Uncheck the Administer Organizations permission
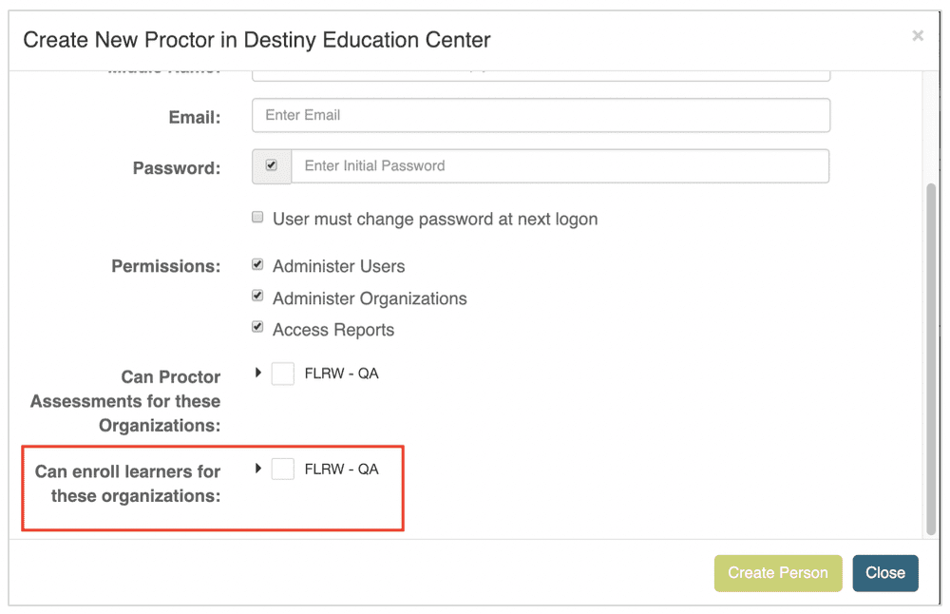This screenshot has height=614, width=950. point(257,297)
